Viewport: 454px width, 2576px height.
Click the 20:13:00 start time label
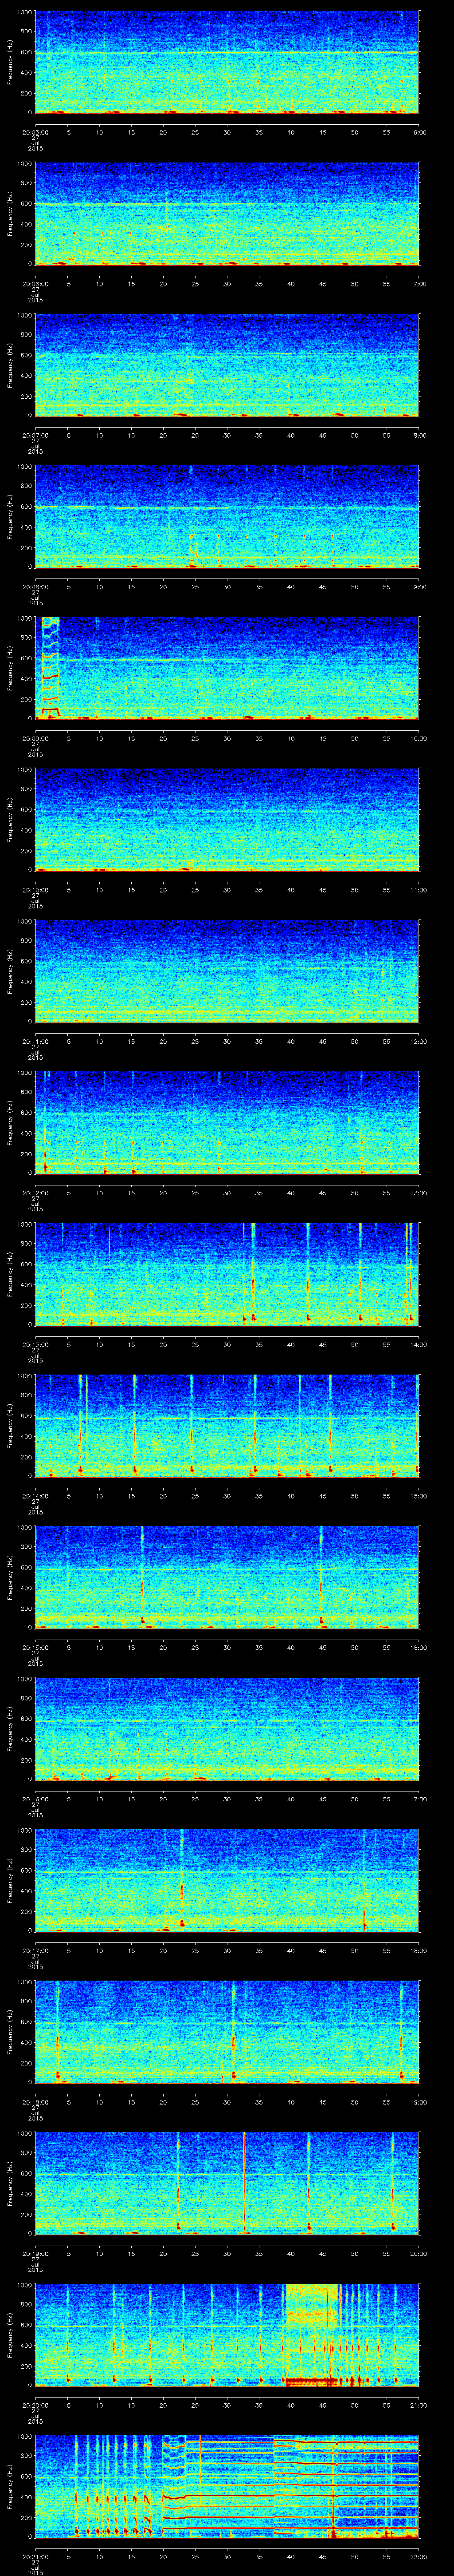35,1344
